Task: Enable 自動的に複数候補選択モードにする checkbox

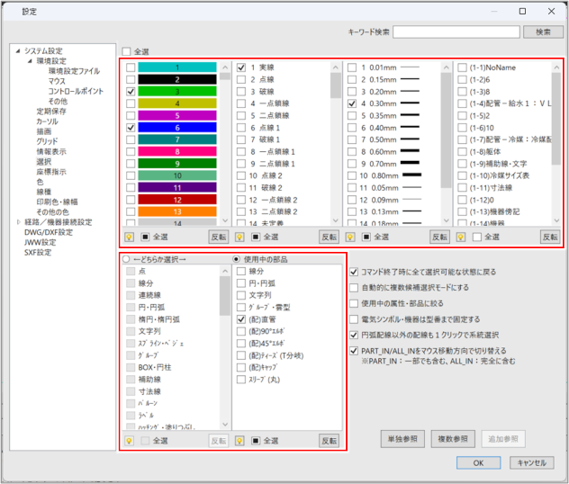Action: tap(354, 287)
